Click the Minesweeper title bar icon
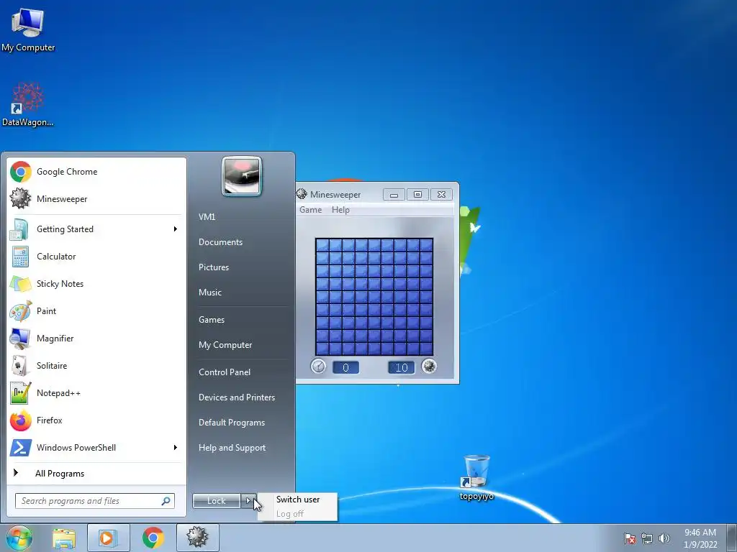The width and height of the screenshot is (737, 552). pyautogui.click(x=302, y=194)
